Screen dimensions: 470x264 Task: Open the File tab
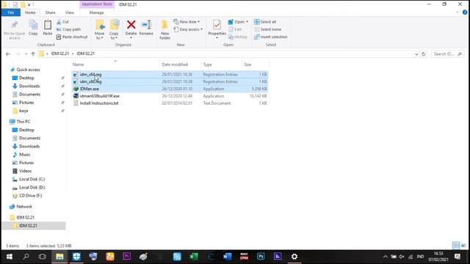click(x=11, y=12)
